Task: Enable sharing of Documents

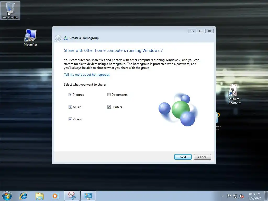Action: point(109,95)
